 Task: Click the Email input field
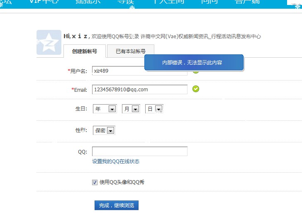click(140, 90)
